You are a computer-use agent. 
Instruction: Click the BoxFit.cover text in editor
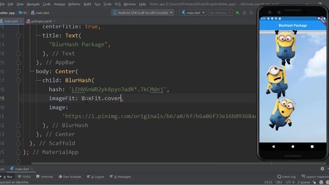[101, 98]
